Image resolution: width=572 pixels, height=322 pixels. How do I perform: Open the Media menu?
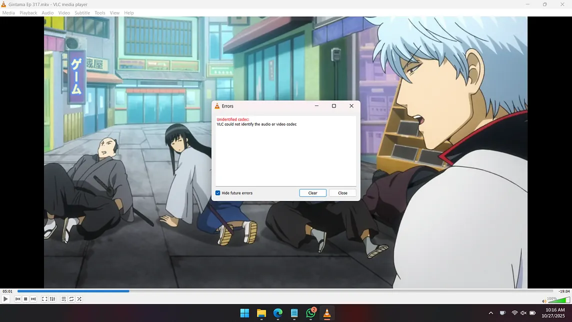tap(8, 13)
